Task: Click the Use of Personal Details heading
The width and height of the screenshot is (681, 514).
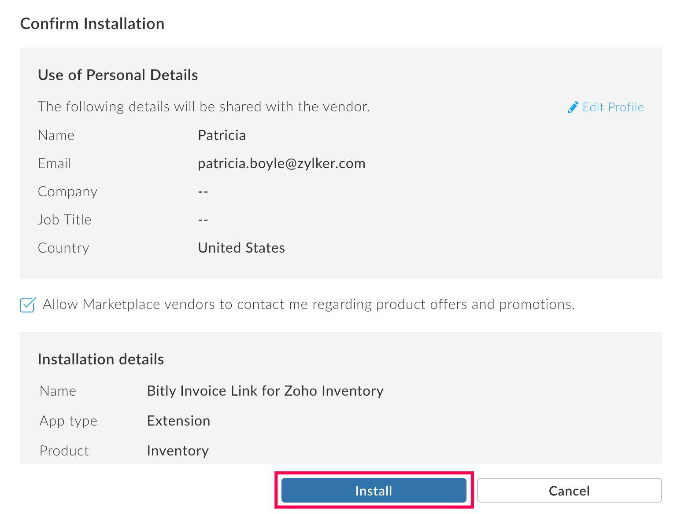Action: pos(118,75)
